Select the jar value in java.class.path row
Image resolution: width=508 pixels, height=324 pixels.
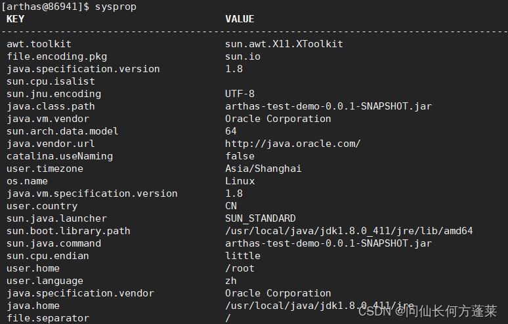coord(329,106)
